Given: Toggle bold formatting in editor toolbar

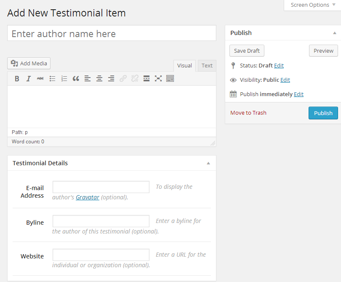Looking at the screenshot, I should 17,78.
